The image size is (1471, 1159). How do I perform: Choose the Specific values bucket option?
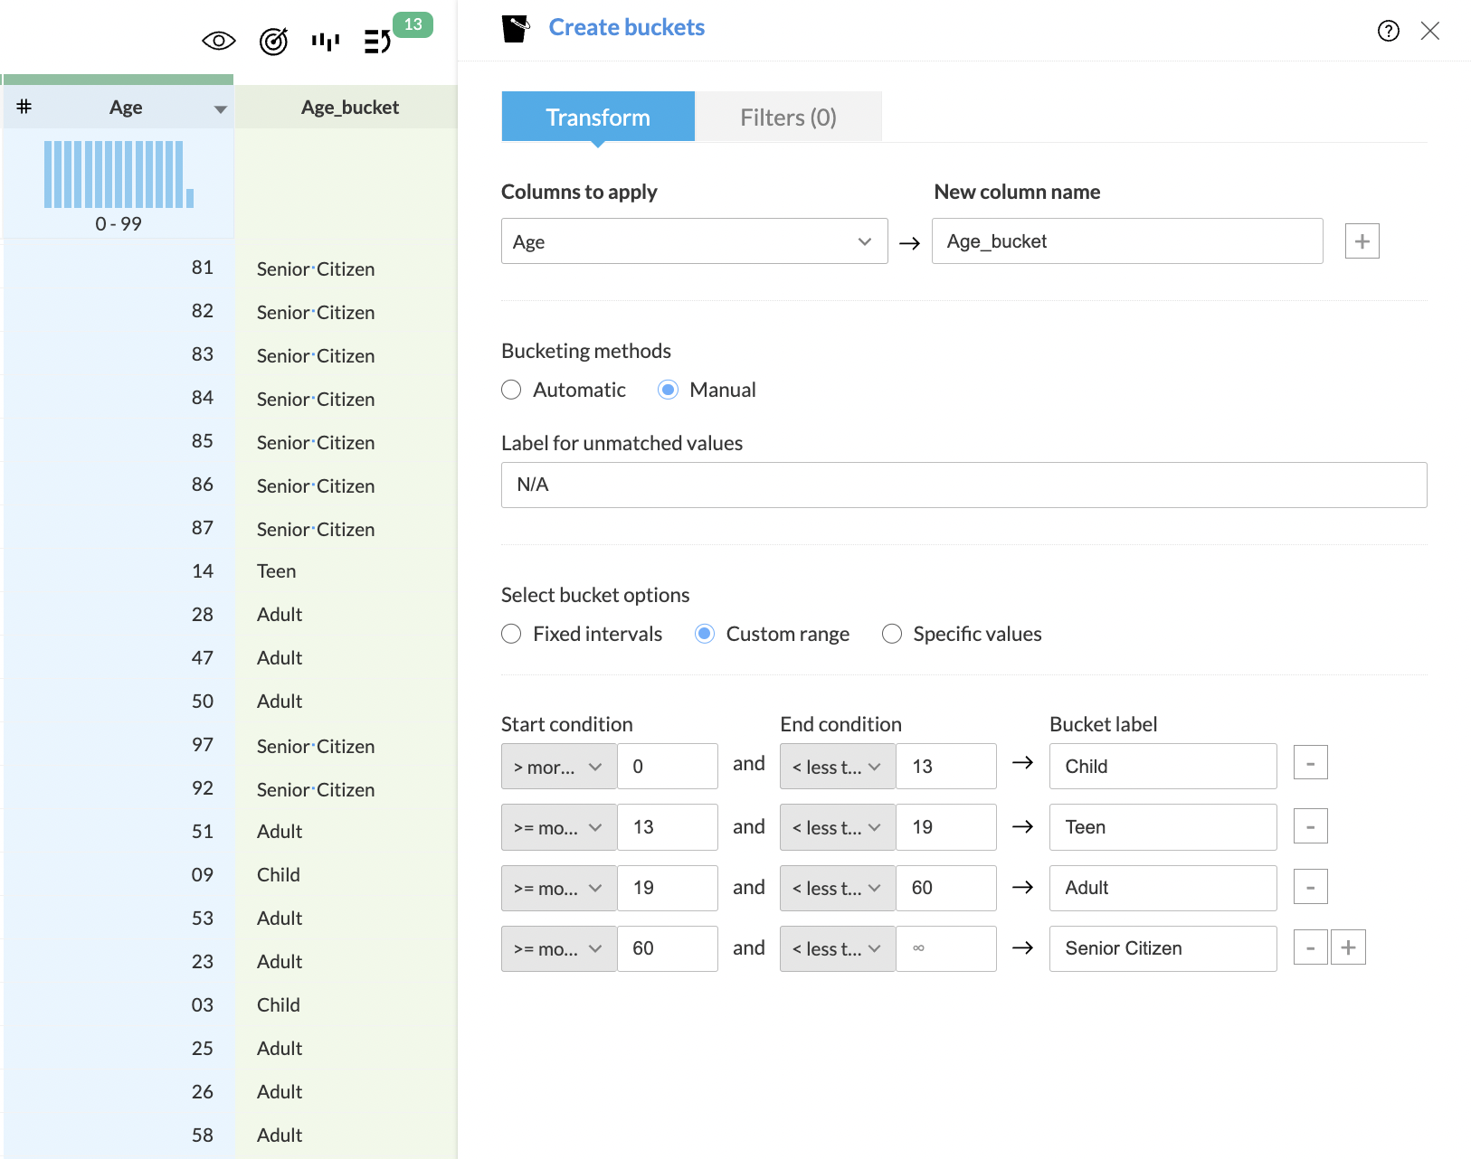(892, 634)
